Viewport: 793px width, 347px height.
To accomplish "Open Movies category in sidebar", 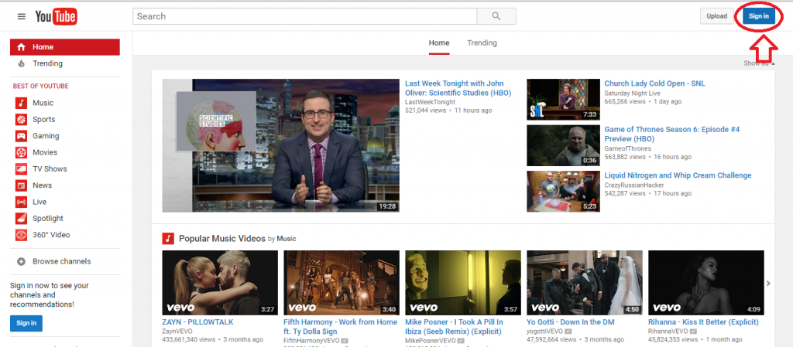I will click(x=45, y=152).
